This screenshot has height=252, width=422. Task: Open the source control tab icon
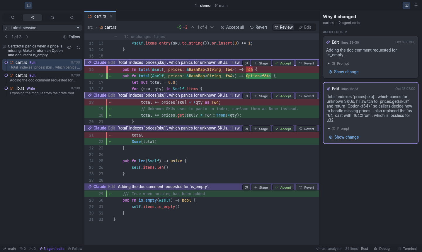pyautogui.click(x=13, y=18)
